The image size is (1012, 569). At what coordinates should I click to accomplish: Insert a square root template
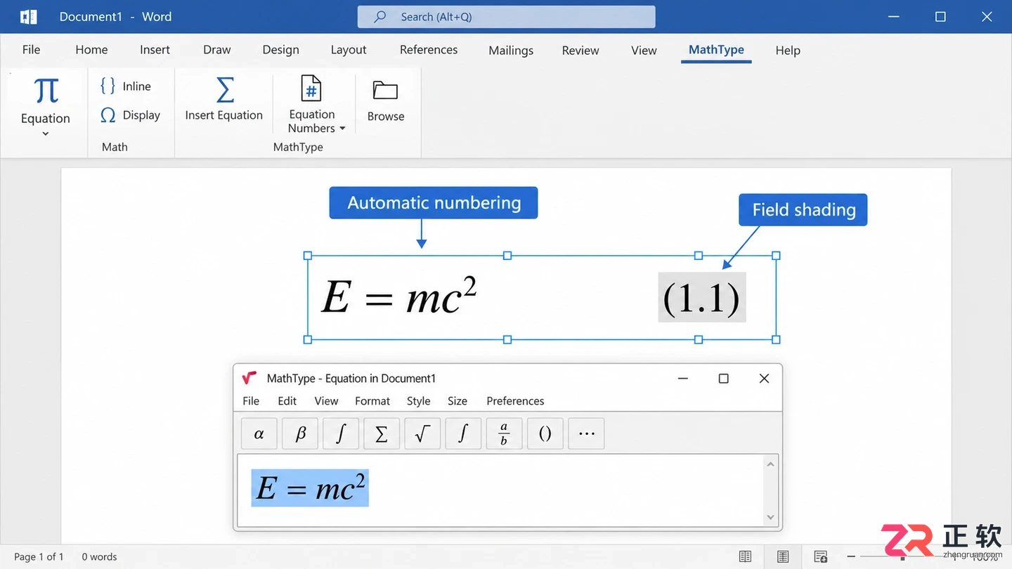tap(422, 434)
